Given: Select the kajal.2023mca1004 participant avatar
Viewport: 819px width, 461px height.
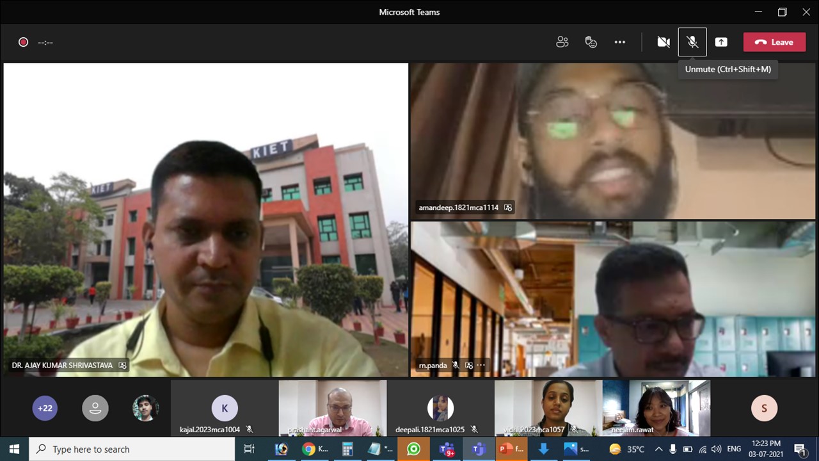Looking at the screenshot, I should (x=224, y=408).
